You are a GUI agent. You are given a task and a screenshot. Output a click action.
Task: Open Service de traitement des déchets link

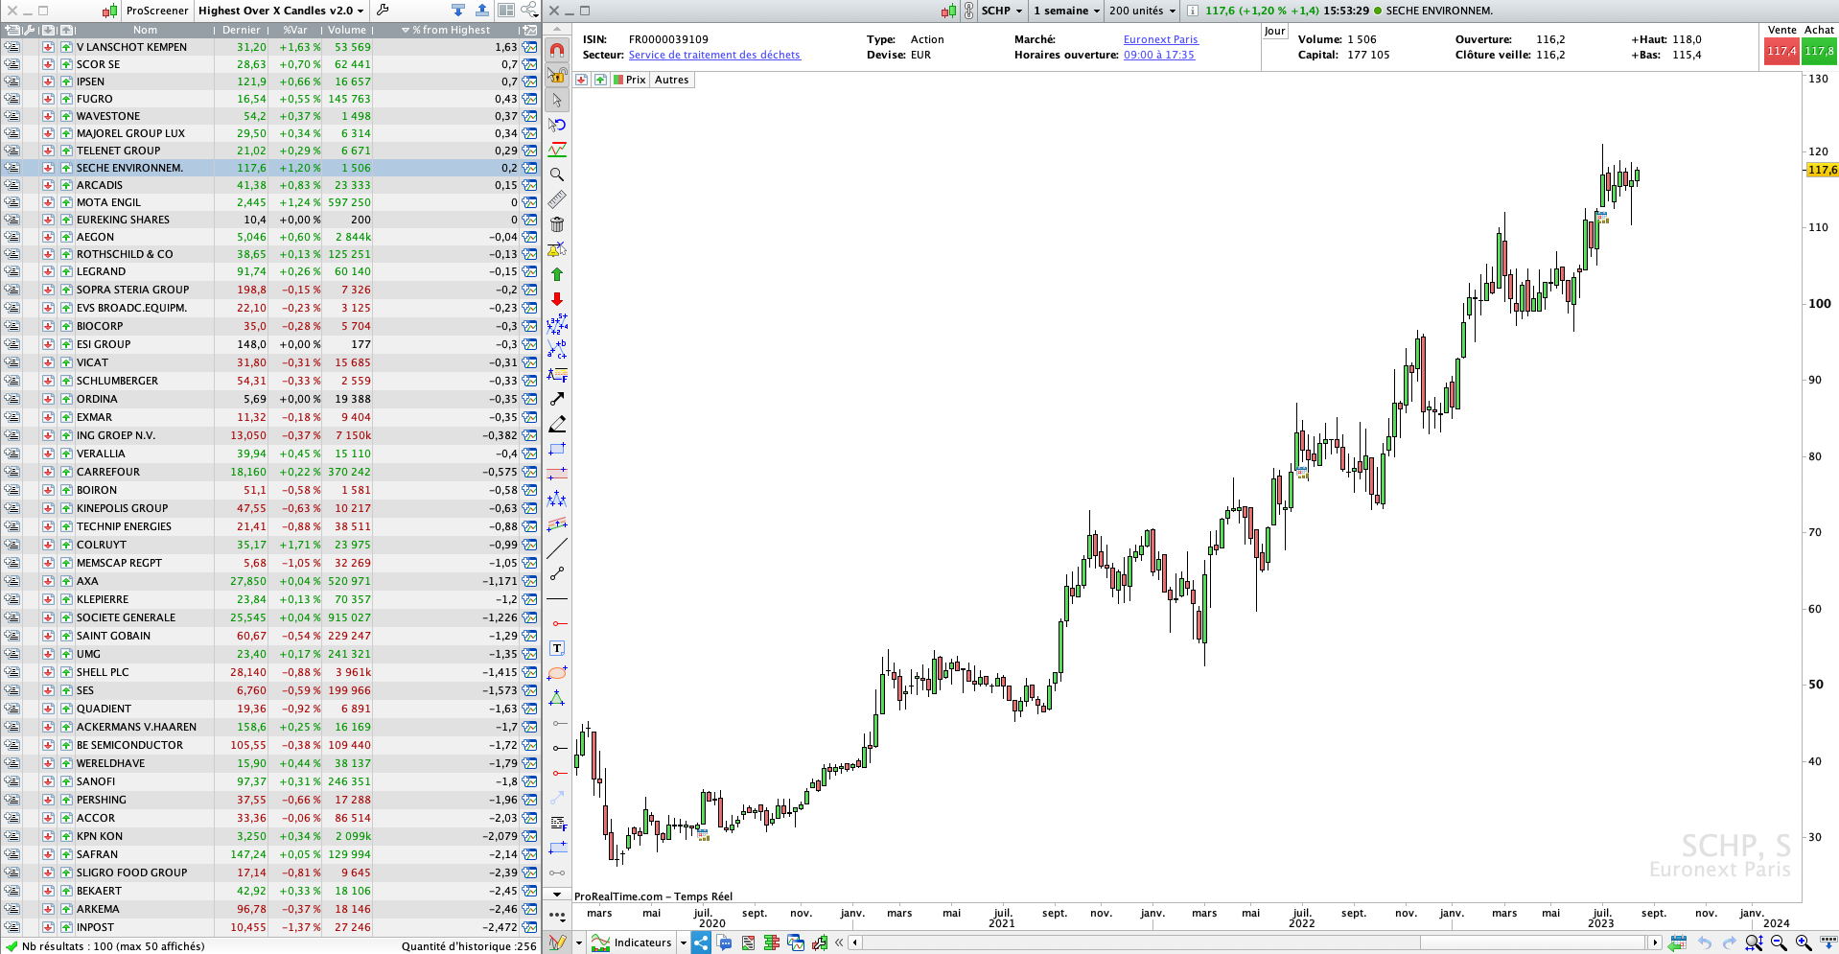(x=714, y=55)
